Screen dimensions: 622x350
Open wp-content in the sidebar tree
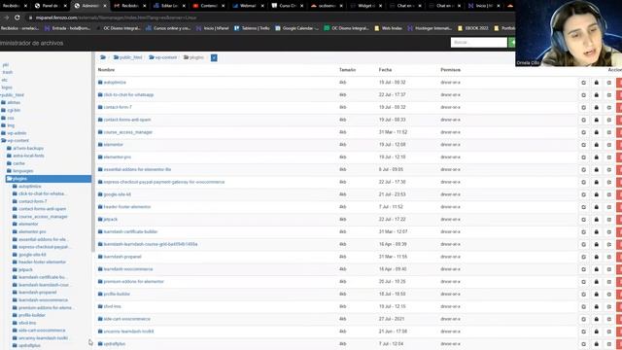tap(17, 140)
